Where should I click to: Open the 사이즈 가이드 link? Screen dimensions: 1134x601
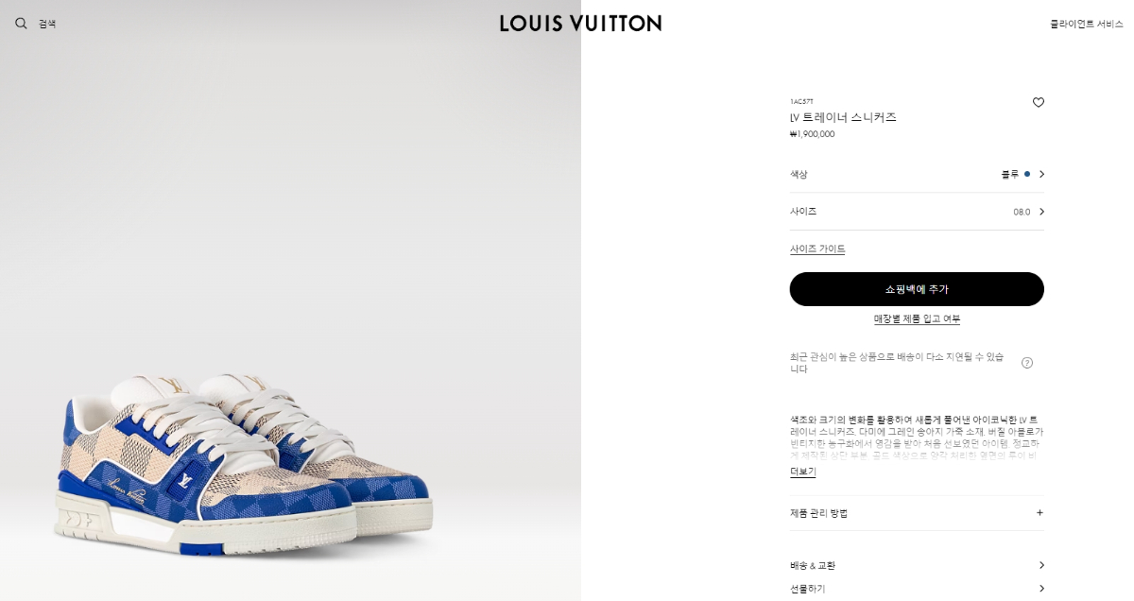tap(817, 249)
